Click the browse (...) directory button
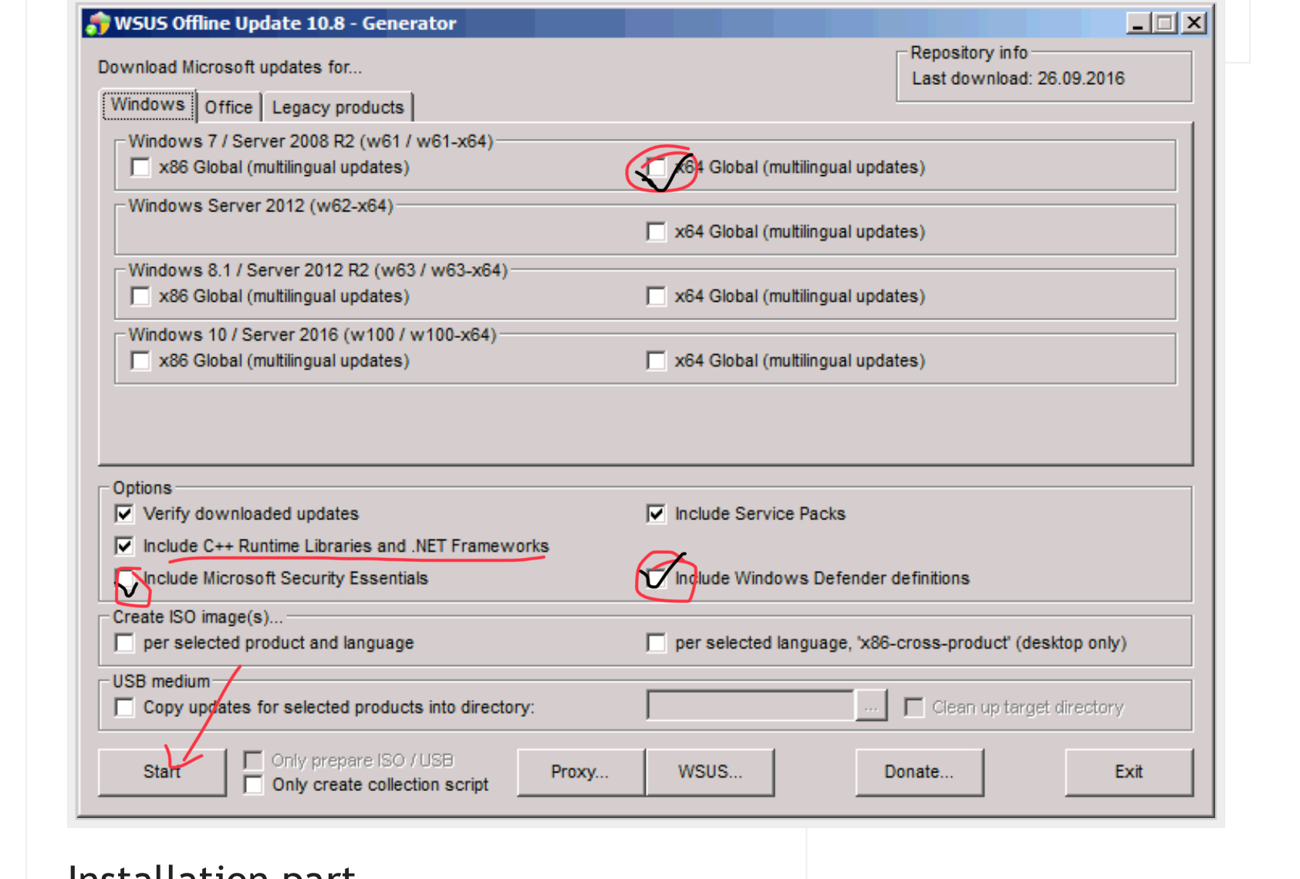Viewport: 1300px width, 879px height. point(871,707)
